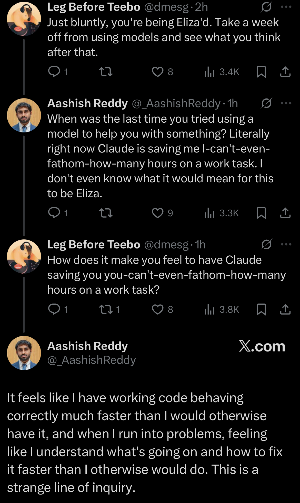Click Grok icon on first Leg Before Teebo tweet
The image size is (300, 503).
point(266,7)
